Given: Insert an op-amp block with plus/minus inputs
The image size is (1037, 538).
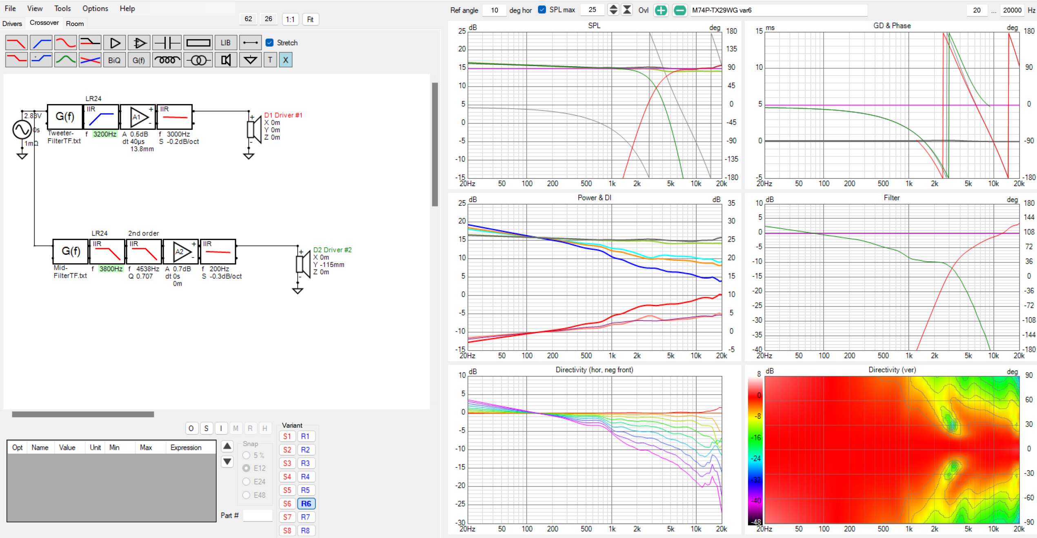Looking at the screenshot, I should (x=139, y=42).
